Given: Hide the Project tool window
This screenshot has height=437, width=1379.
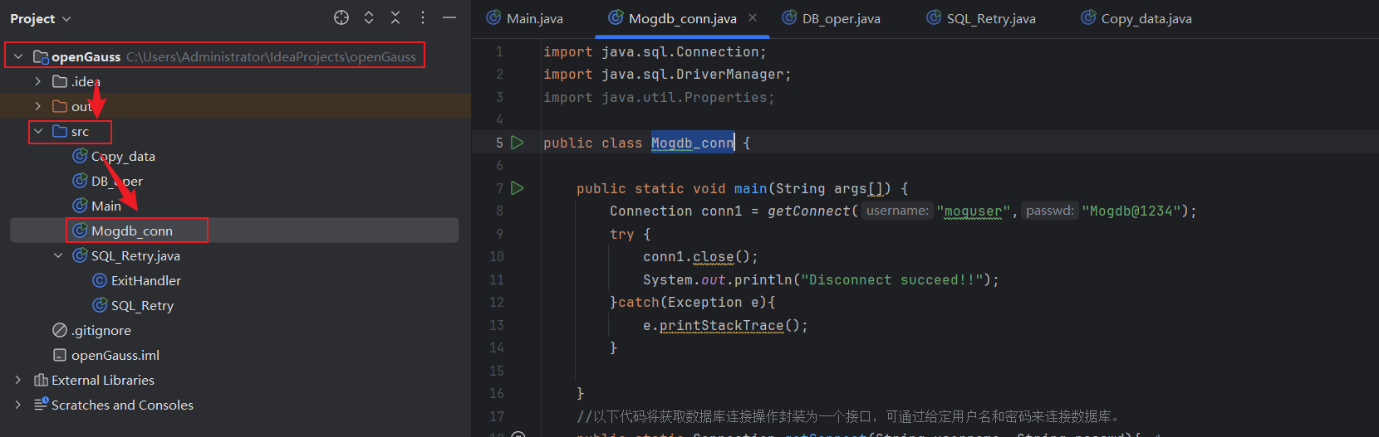Looking at the screenshot, I should [x=449, y=17].
